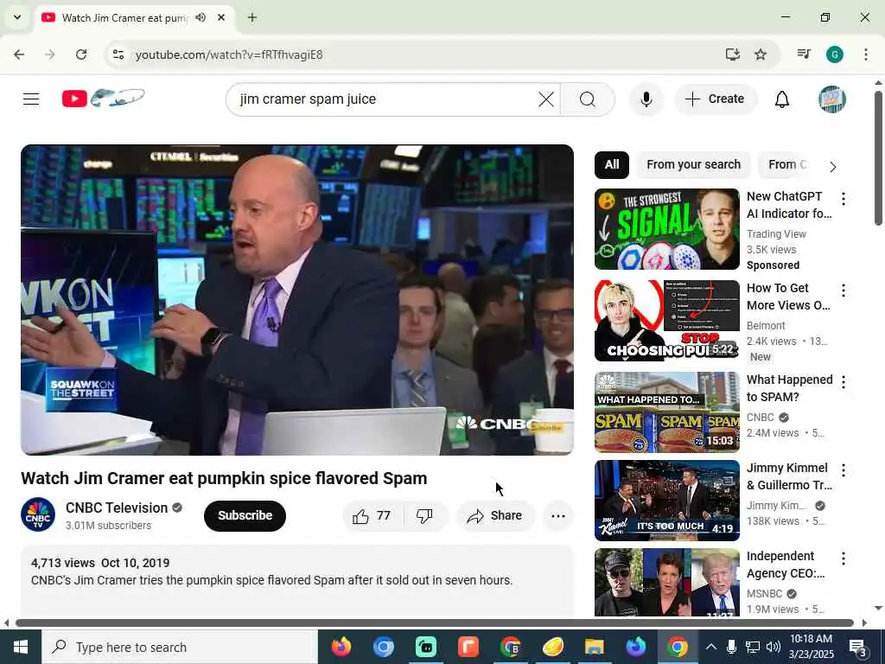Click the CNBC Television channel avatar
The image size is (885, 664).
(38, 514)
